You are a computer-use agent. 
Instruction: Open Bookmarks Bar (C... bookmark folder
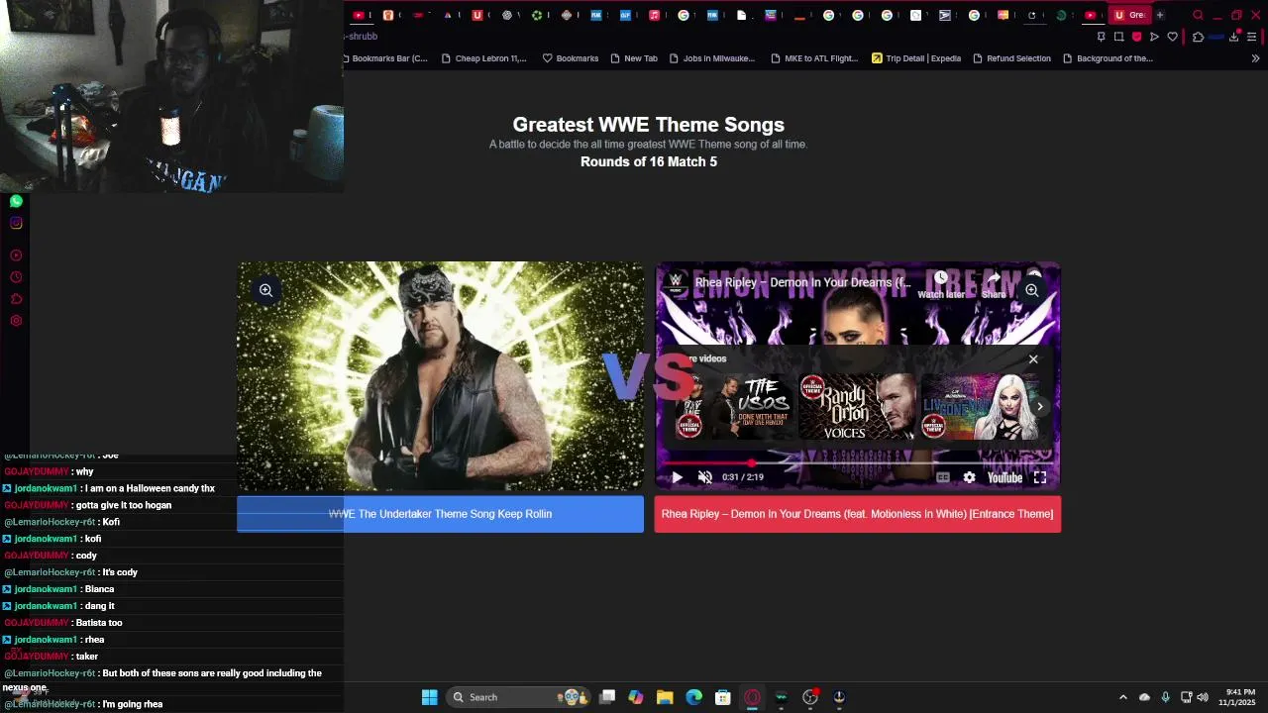386,58
